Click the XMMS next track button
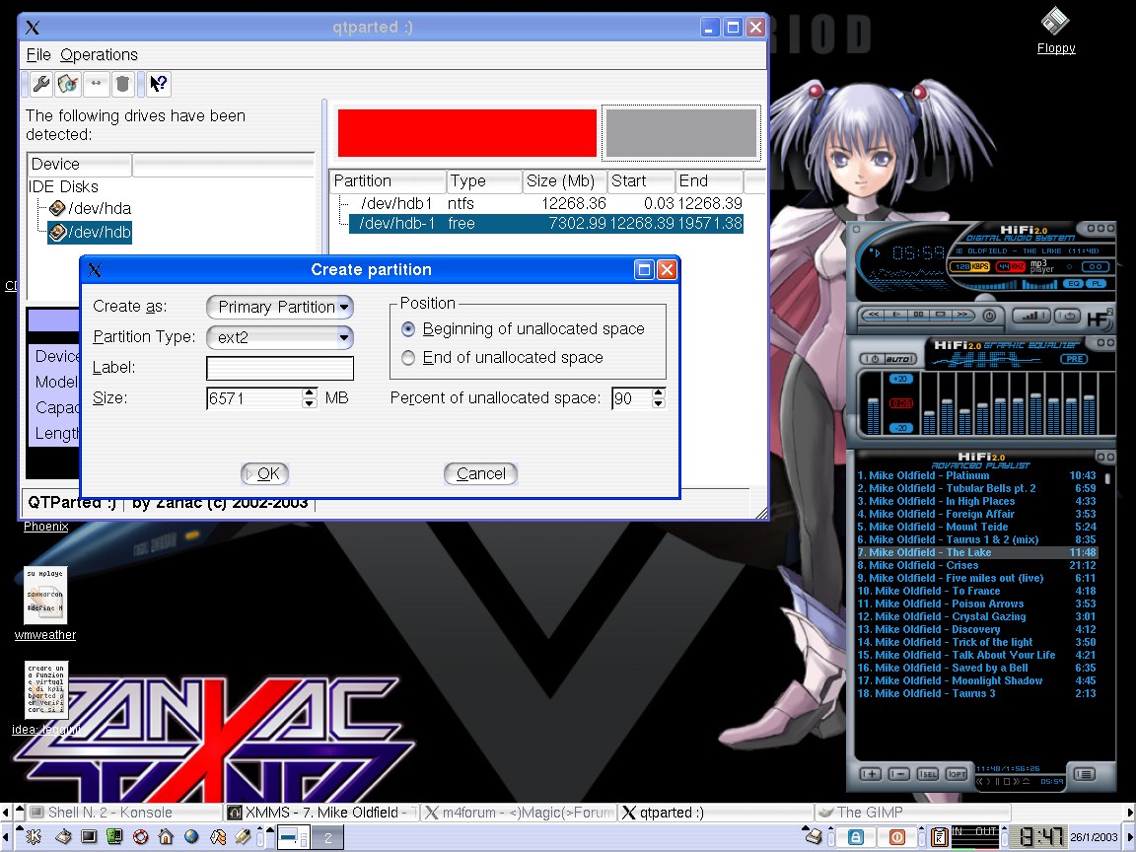Screen dimensions: 1136x852 (x=961, y=316)
